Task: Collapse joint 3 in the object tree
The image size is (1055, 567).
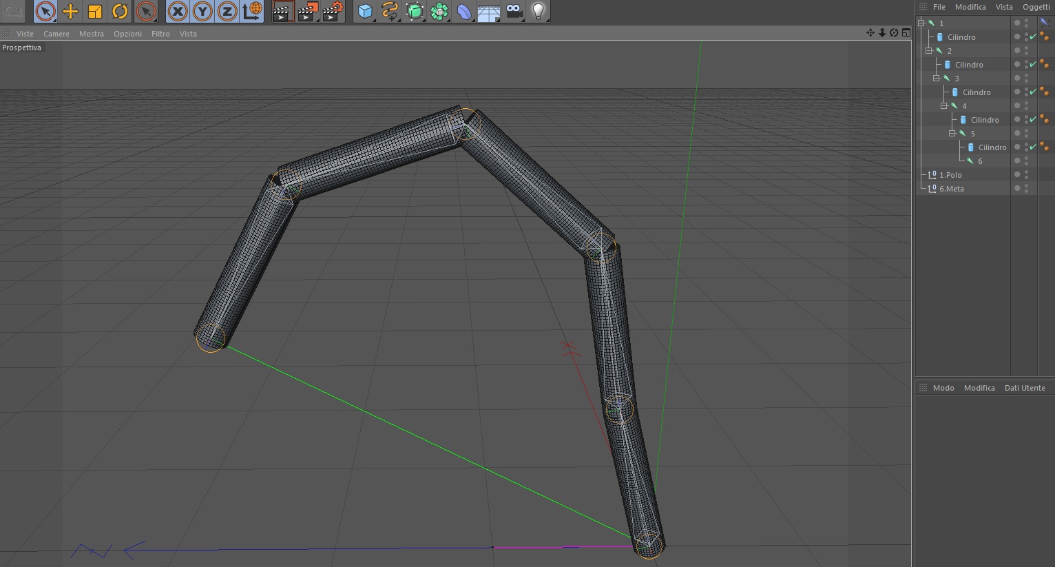Action: point(937,78)
